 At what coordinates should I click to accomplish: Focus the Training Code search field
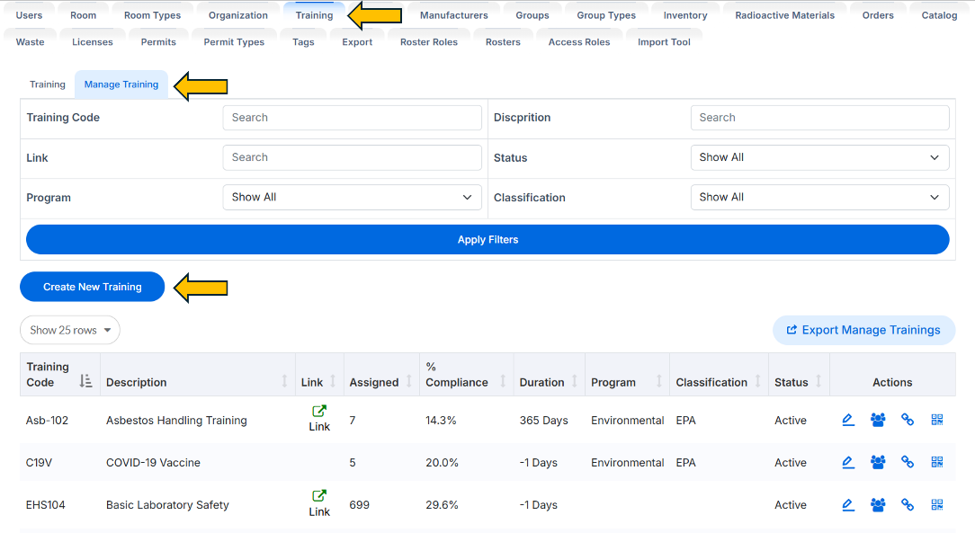pyautogui.click(x=352, y=118)
